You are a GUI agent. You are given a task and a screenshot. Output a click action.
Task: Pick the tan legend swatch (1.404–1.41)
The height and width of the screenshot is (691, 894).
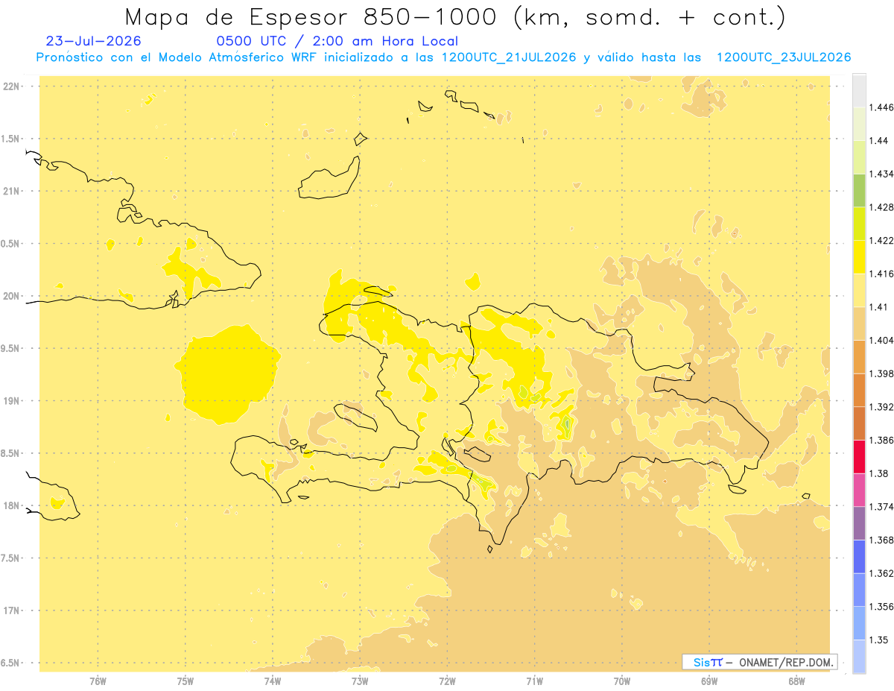pos(859,324)
